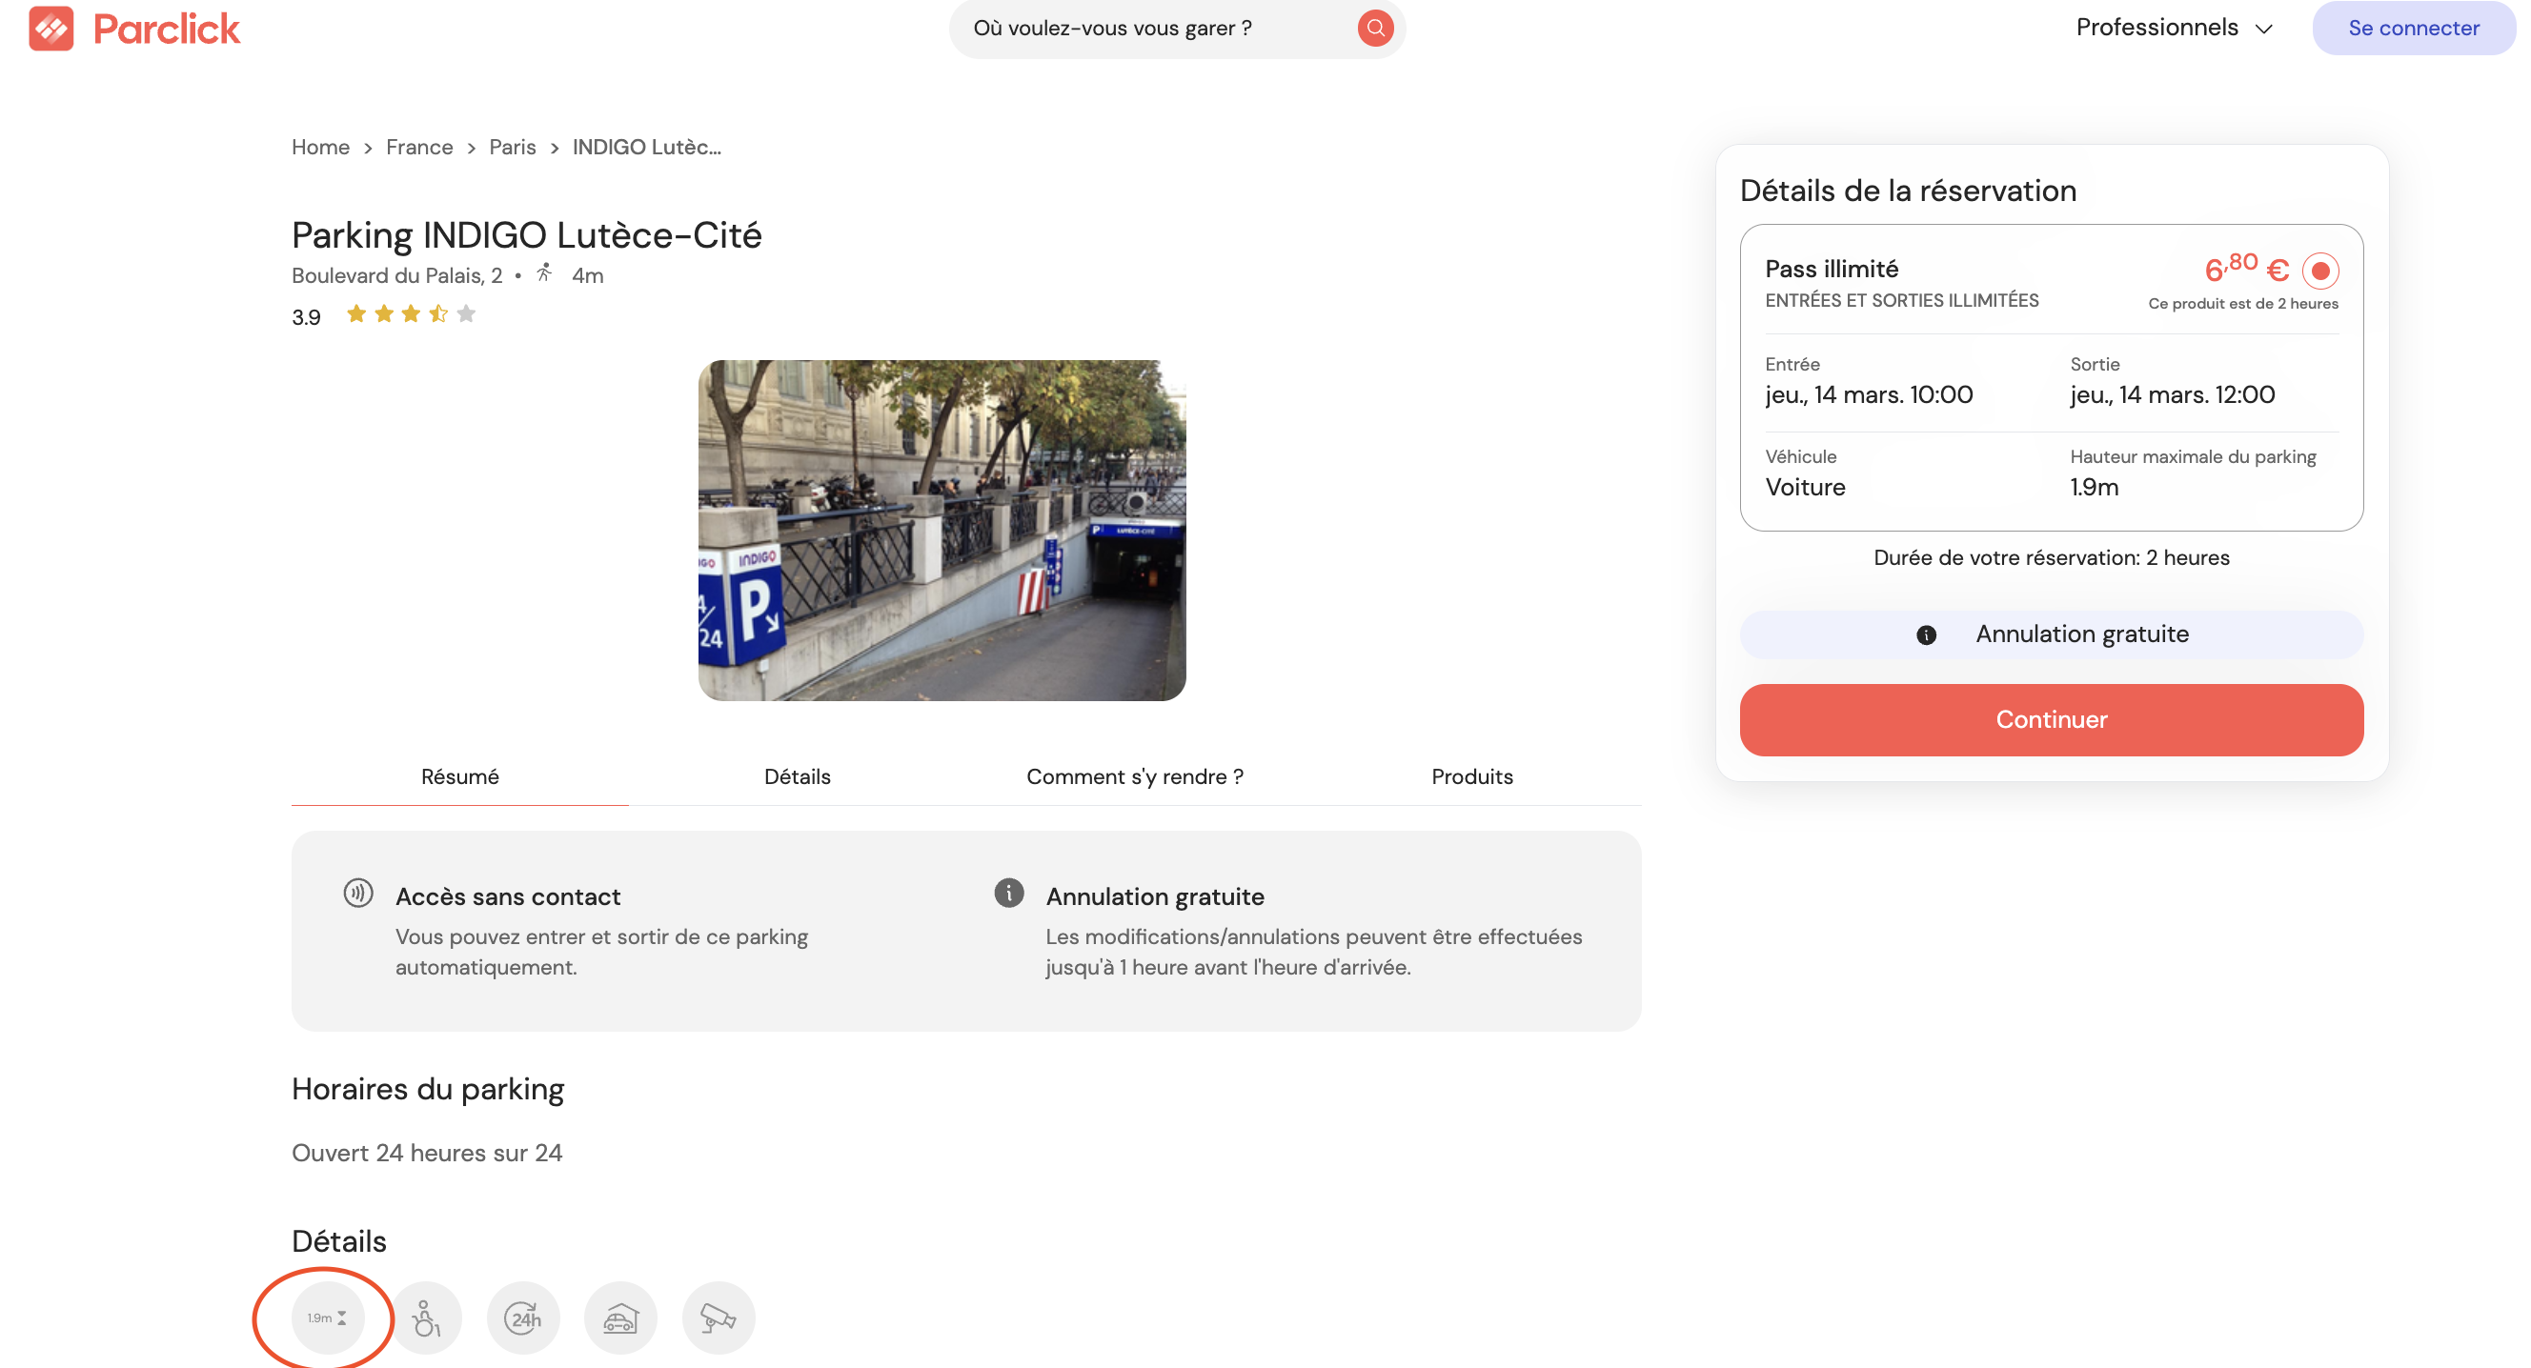Click the 1.9m height limit icon
The height and width of the screenshot is (1368, 2531).
pyautogui.click(x=327, y=1317)
